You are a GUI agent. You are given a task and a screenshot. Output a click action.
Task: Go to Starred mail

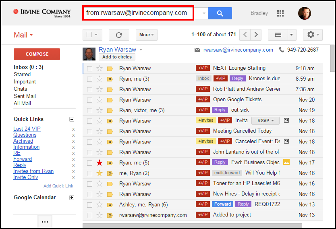point(22,75)
